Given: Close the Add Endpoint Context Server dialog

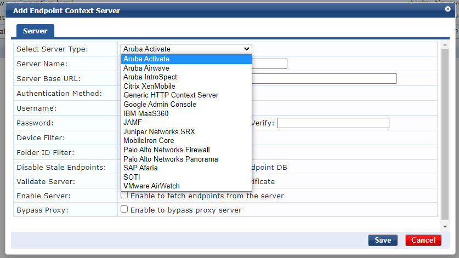Looking at the screenshot, I should tap(447, 9).
